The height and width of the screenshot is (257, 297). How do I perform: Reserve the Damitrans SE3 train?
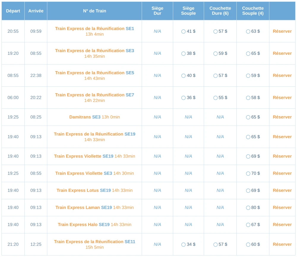tap(282, 117)
